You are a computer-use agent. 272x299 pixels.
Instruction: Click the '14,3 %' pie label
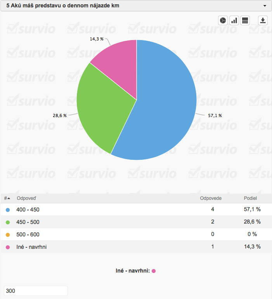click(x=97, y=39)
